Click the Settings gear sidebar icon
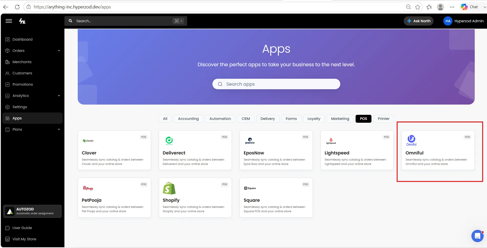Screen dimensions: 487x248 (x=7, y=107)
